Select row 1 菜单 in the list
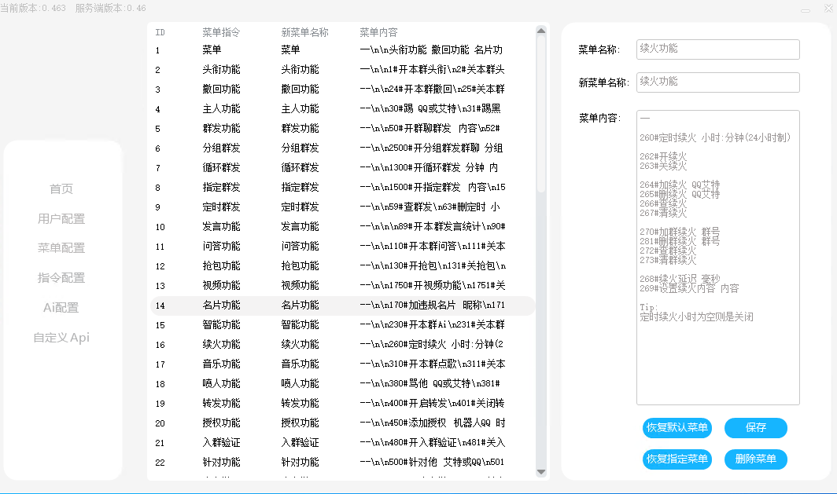Viewport: 837px width, 494px height. point(343,50)
